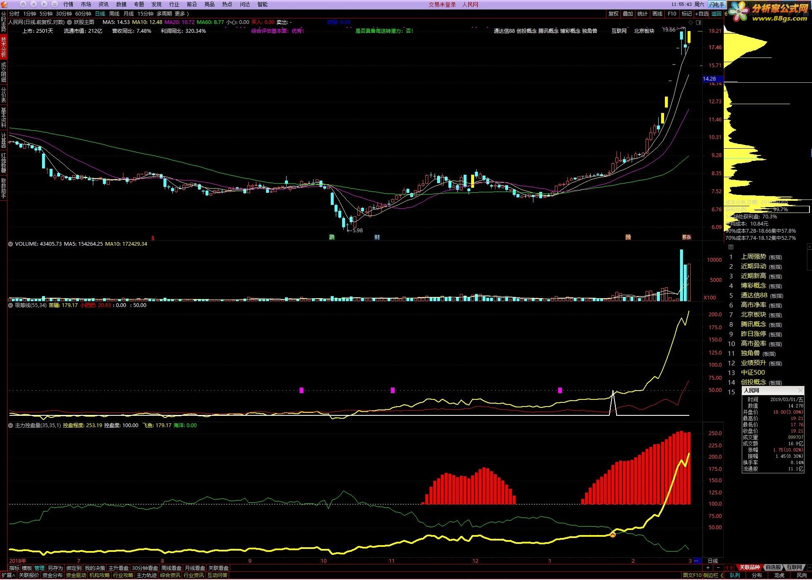Click the panel layout icon near price axis
This screenshot has width=812, height=580.
point(699,22)
